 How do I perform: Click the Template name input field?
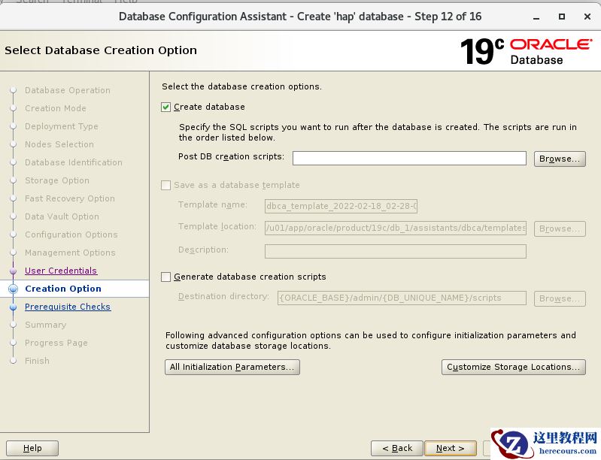(341, 206)
